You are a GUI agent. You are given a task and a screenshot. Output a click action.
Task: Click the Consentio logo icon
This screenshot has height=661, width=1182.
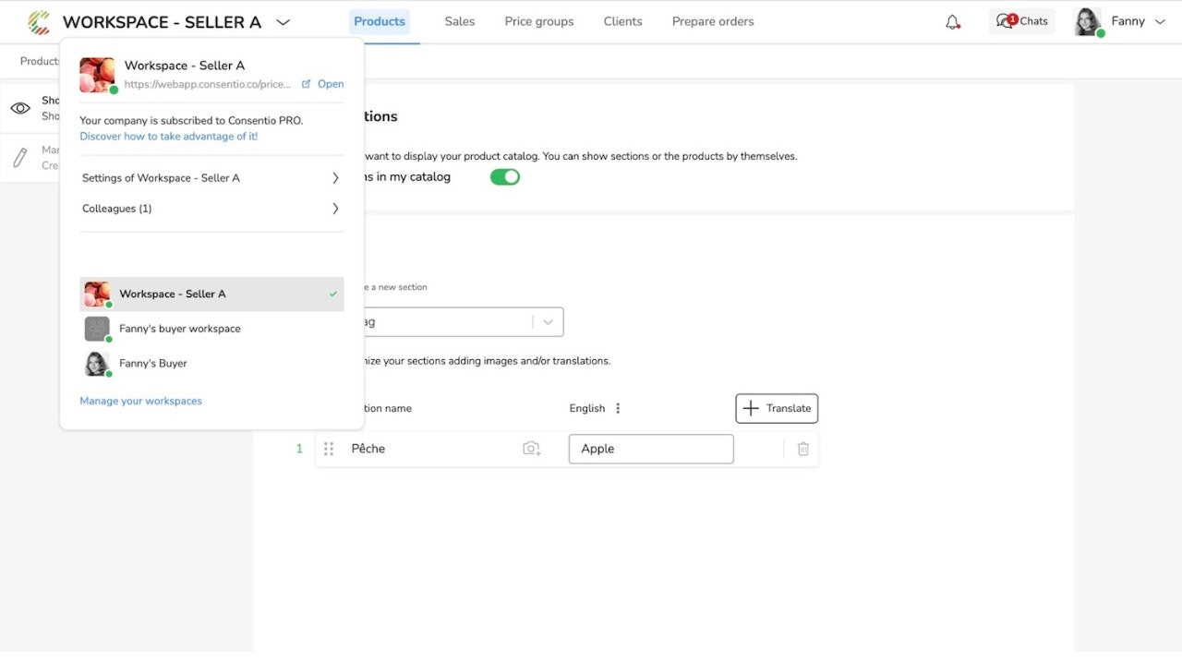pos(39,22)
